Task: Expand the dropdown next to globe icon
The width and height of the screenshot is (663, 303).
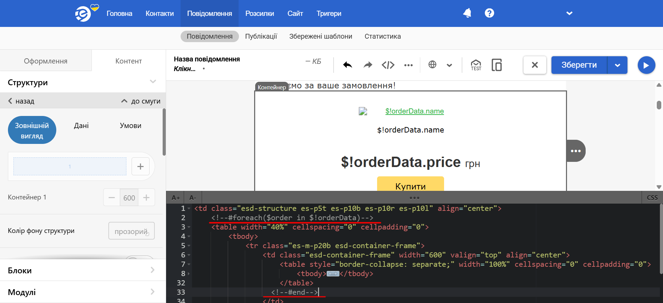Action: pos(449,65)
